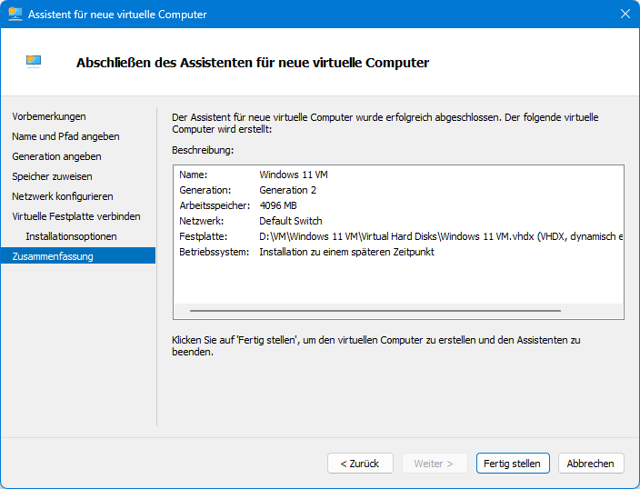Click 'Fertig stellen' to create the VM

(x=512, y=464)
